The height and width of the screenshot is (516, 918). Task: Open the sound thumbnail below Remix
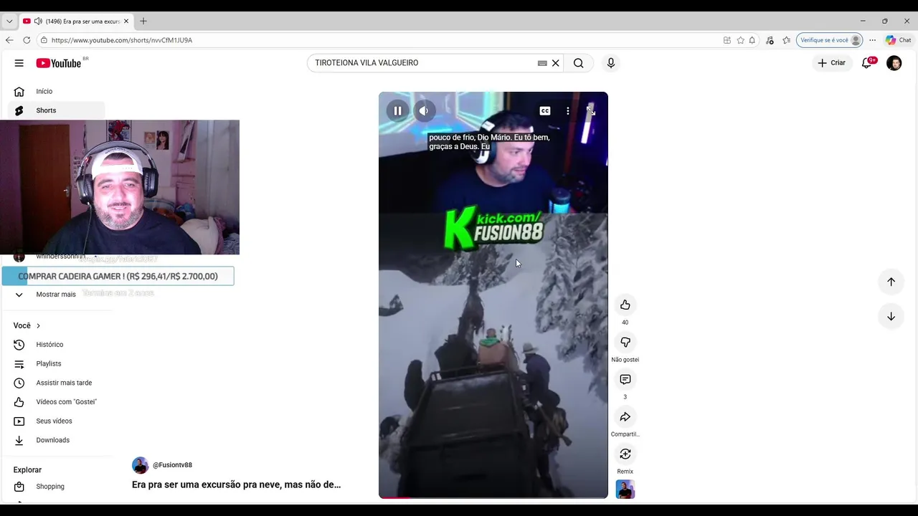pyautogui.click(x=625, y=489)
